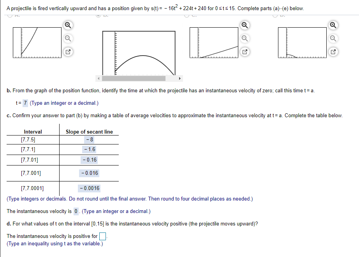Image resolution: width=359 pixels, height=257 pixels.
Task: Open choice D graph in larger view
Action: (333, 51)
